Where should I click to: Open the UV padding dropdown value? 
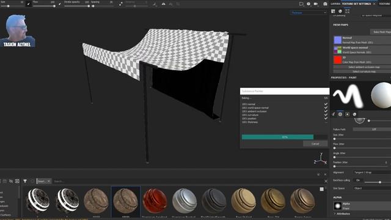[x=375, y=15]
